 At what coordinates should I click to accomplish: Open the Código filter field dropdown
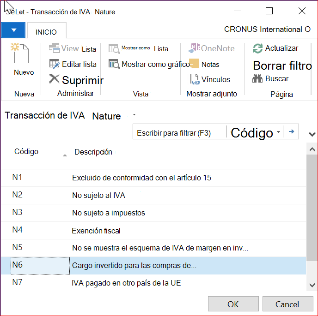tap(278, 132)
